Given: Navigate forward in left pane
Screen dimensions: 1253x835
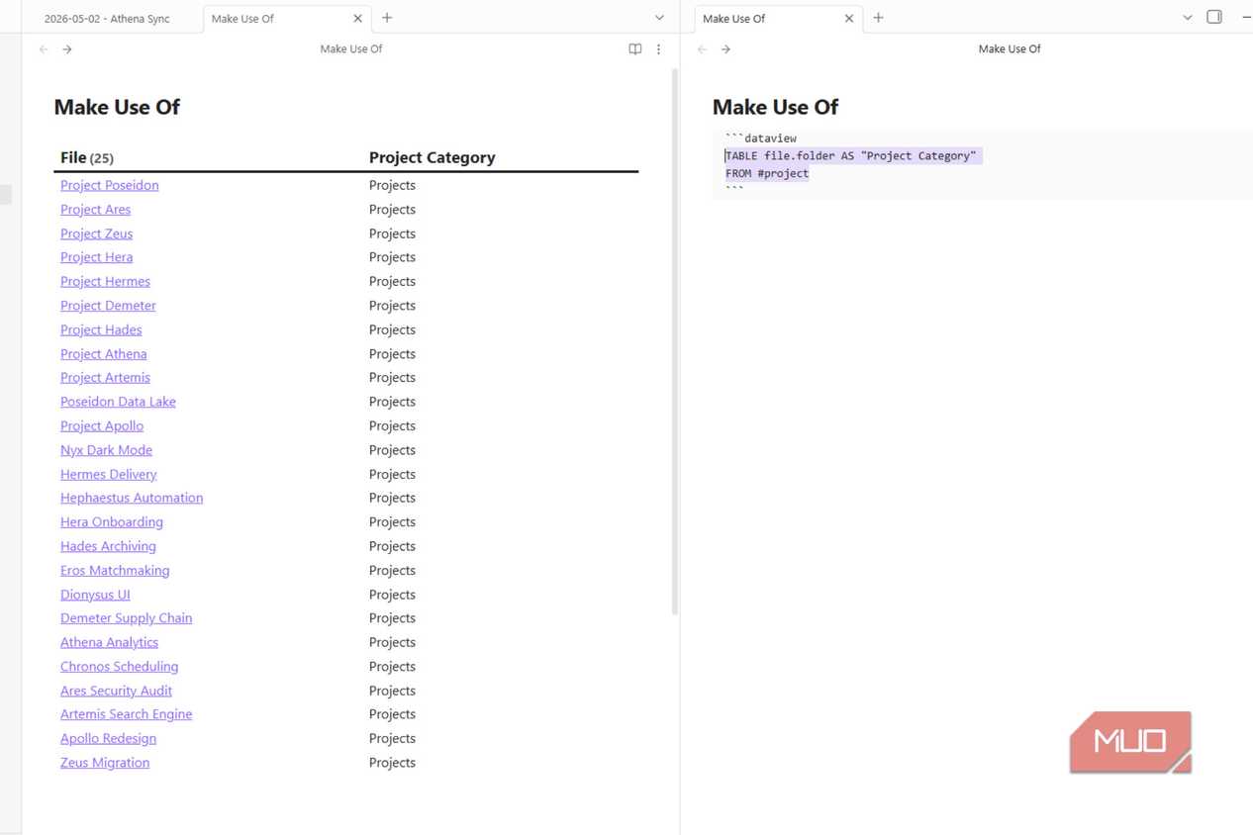Looking at the screenshot, I should click(67, 49).
